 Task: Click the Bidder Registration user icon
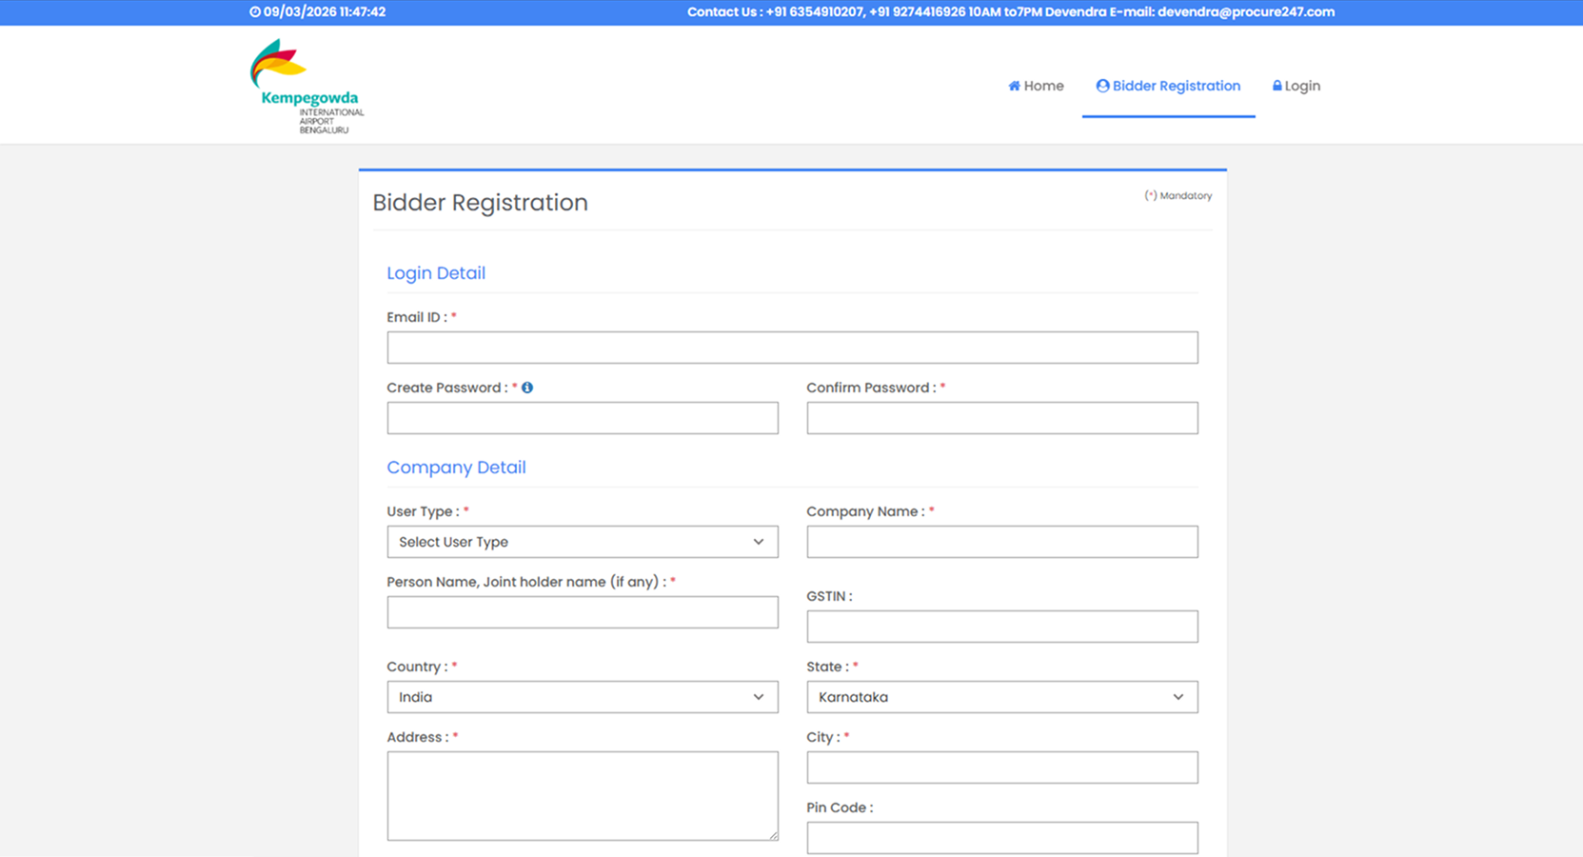click(x=1102, y=86)
